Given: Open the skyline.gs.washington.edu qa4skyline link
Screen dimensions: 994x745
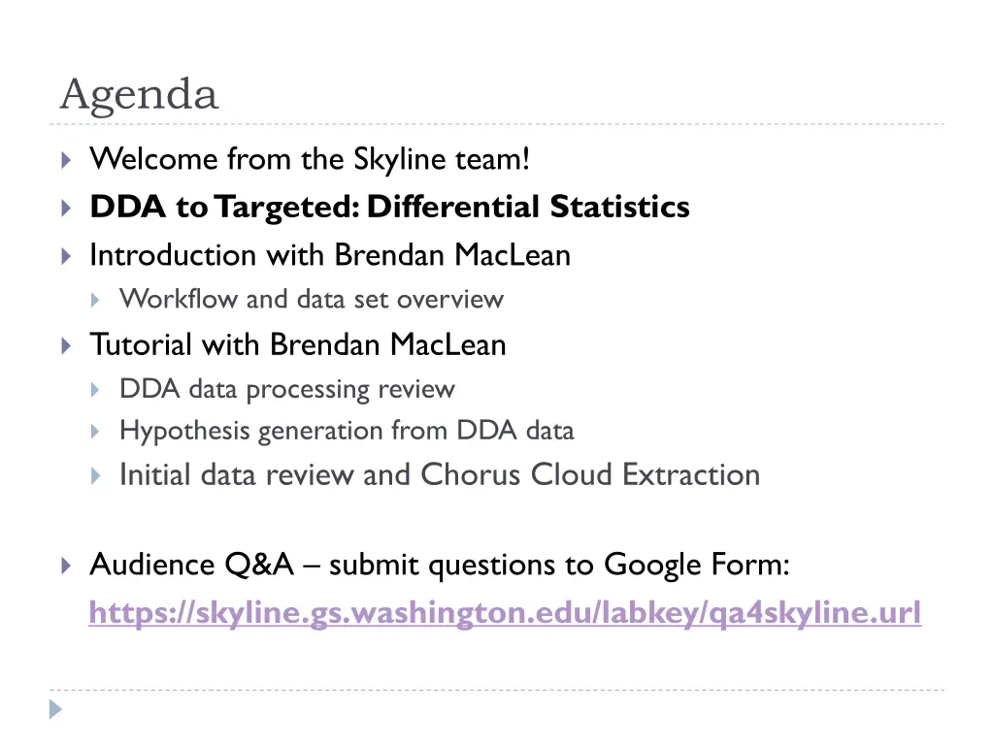Looking at the screenshot, I should pos(505,613).
